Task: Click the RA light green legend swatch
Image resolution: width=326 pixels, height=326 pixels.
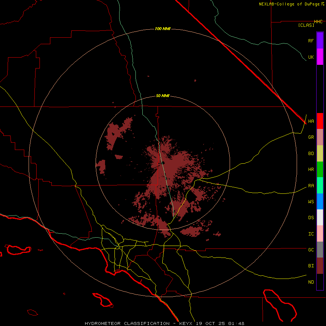Action: 320,185
